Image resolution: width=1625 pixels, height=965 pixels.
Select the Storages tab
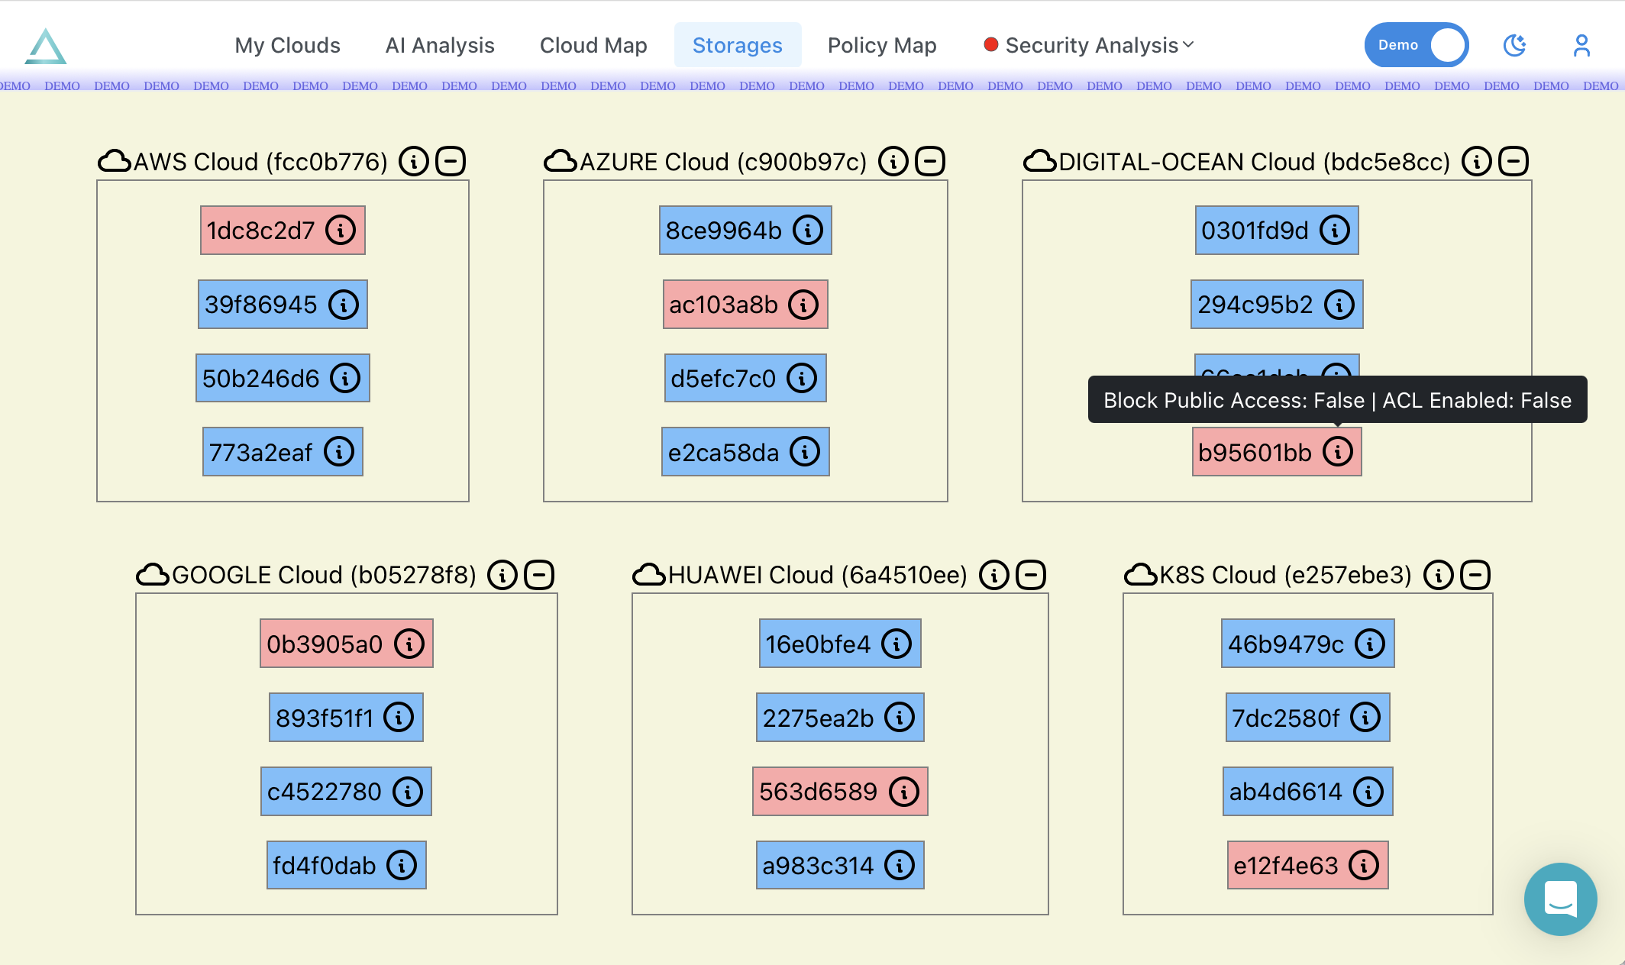pyautogui.click(x=738, y=45)
